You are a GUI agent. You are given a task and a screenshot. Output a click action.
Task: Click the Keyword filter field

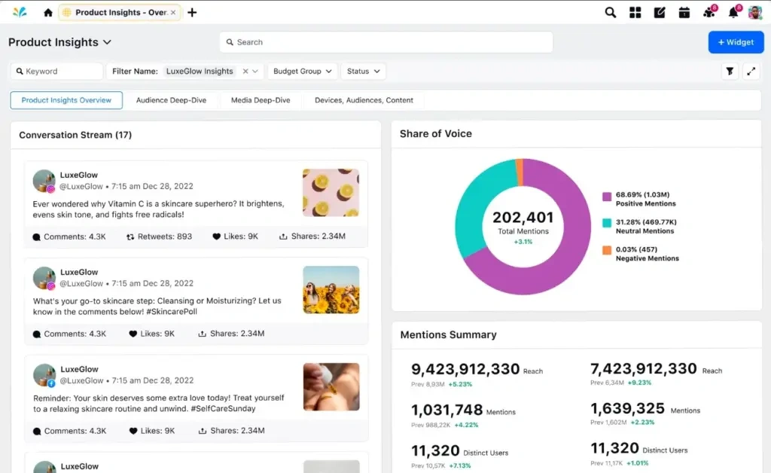pyautogui.click(x=56, y=72)
